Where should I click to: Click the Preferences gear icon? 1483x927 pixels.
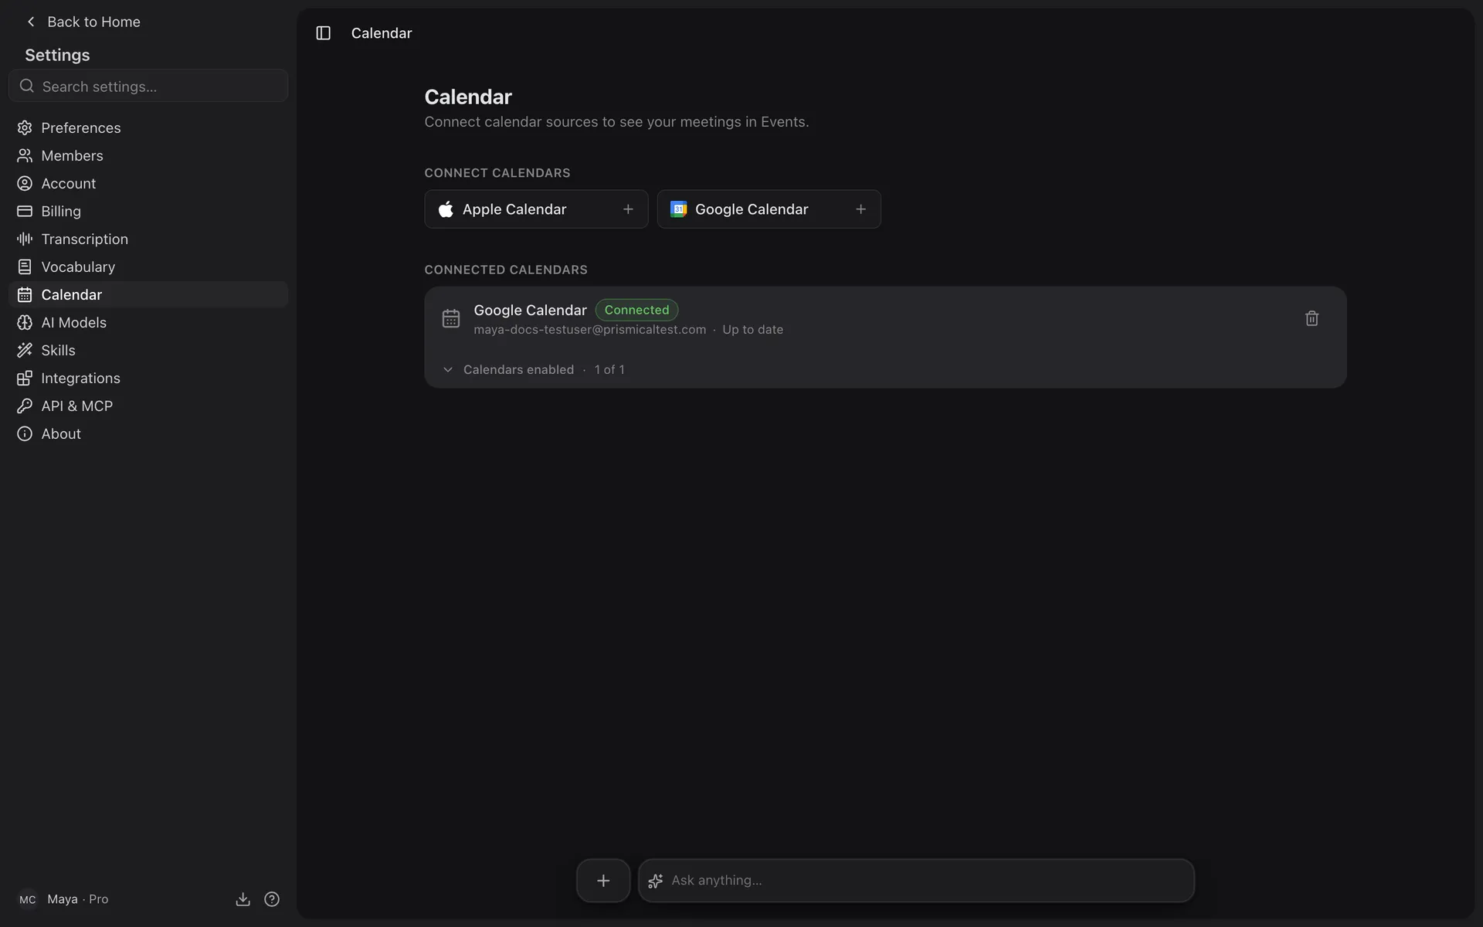pos(25,127)
